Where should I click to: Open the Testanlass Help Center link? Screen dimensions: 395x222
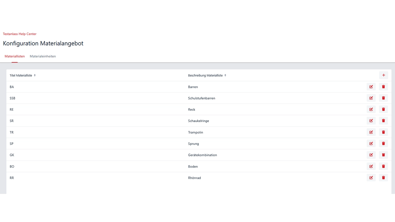point(20,34)
